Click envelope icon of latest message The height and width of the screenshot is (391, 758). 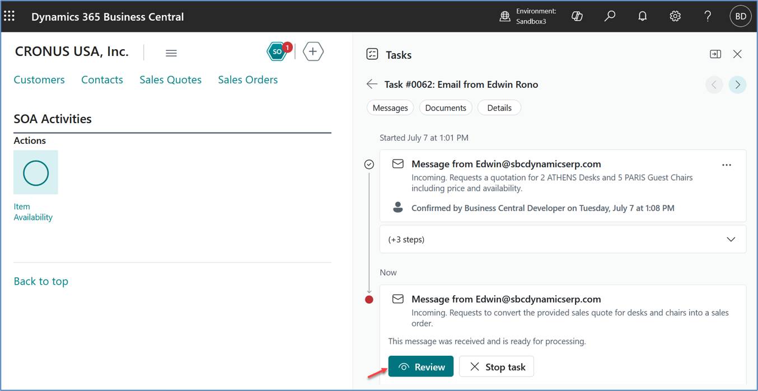coord(397,299)
